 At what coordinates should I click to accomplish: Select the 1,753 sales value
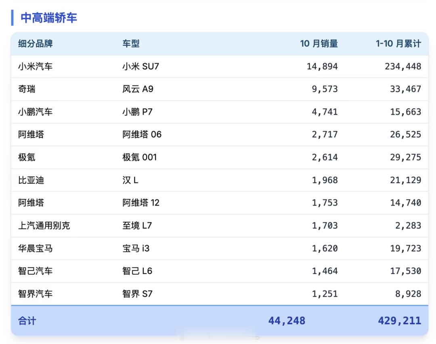coord(325,203)
